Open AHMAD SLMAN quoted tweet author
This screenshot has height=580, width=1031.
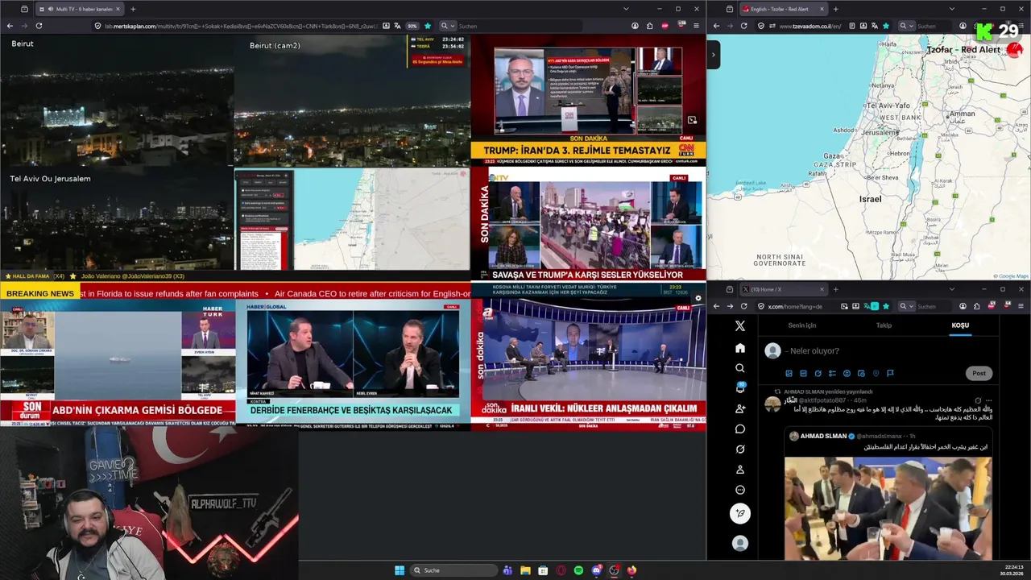click(x=823, y=436)
